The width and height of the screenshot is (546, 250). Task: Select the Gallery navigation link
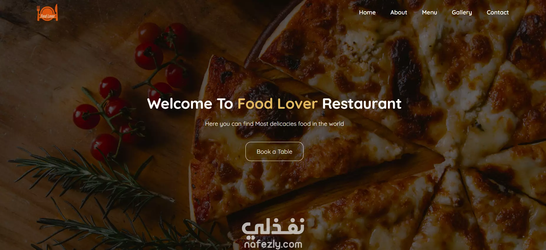462,12
